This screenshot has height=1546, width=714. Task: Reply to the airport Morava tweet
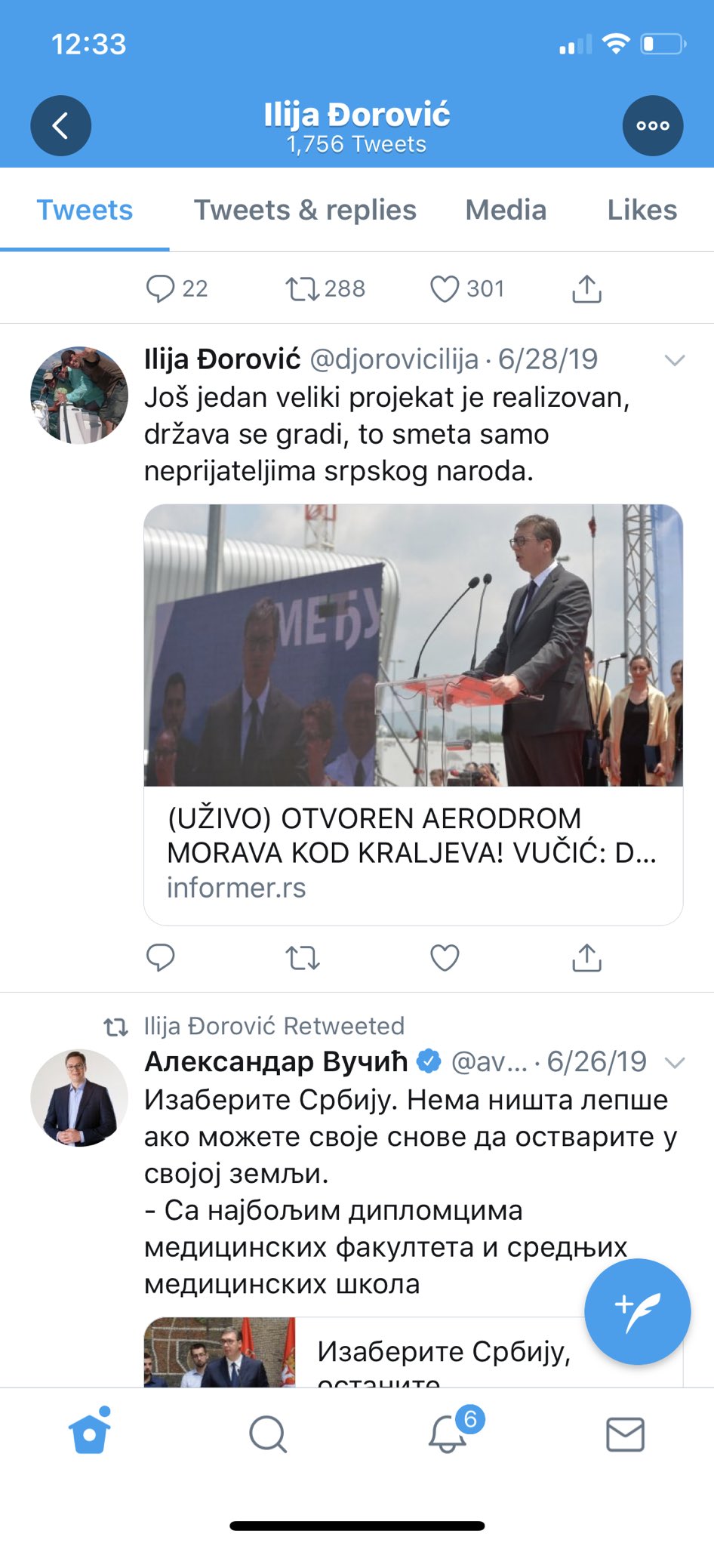[160, 957]
